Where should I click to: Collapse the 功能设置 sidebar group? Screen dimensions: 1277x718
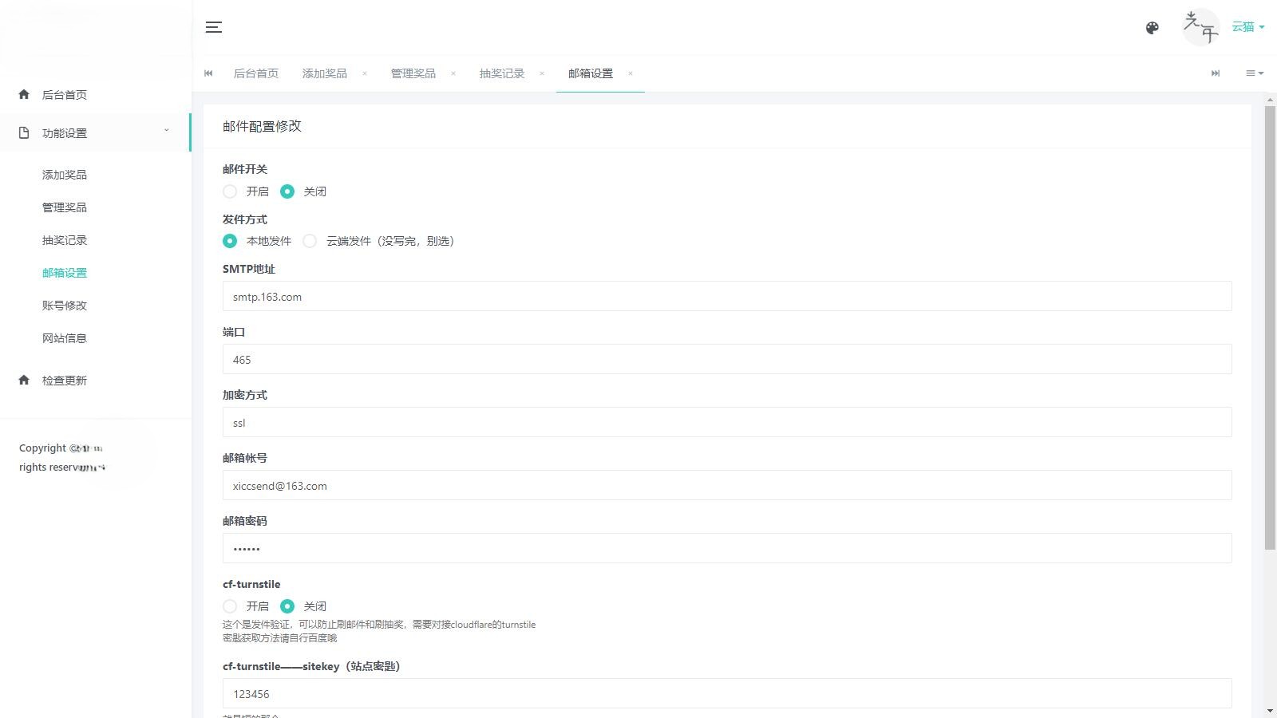pos(96,132)
